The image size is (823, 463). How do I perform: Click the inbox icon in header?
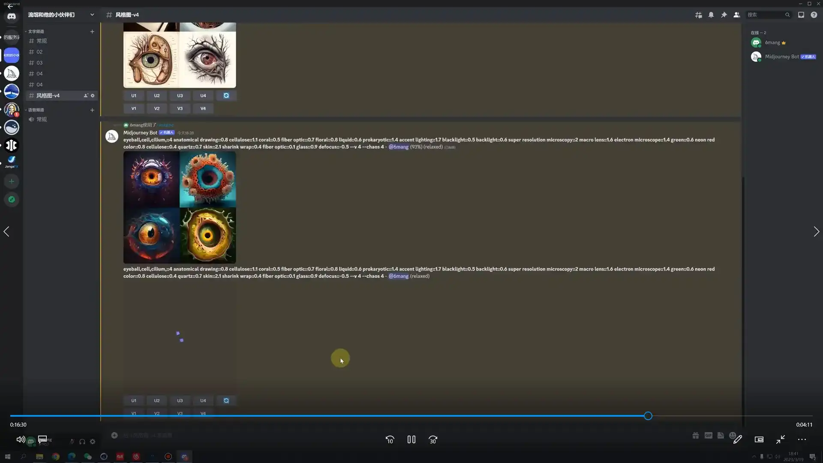click(801, 15)
